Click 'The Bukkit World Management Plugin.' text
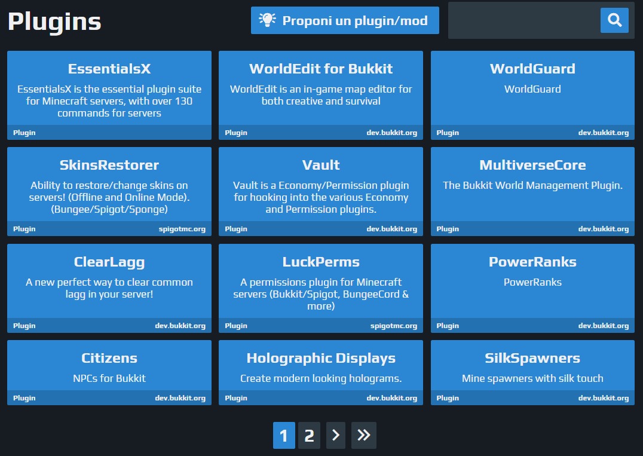 (x=532, y=186)
